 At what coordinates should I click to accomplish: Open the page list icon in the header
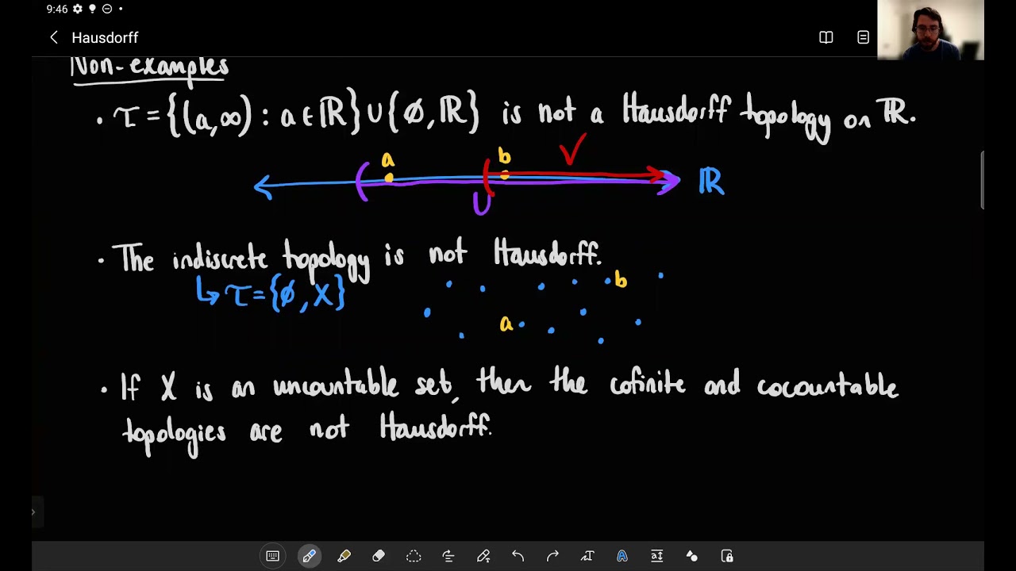(863, 37)
